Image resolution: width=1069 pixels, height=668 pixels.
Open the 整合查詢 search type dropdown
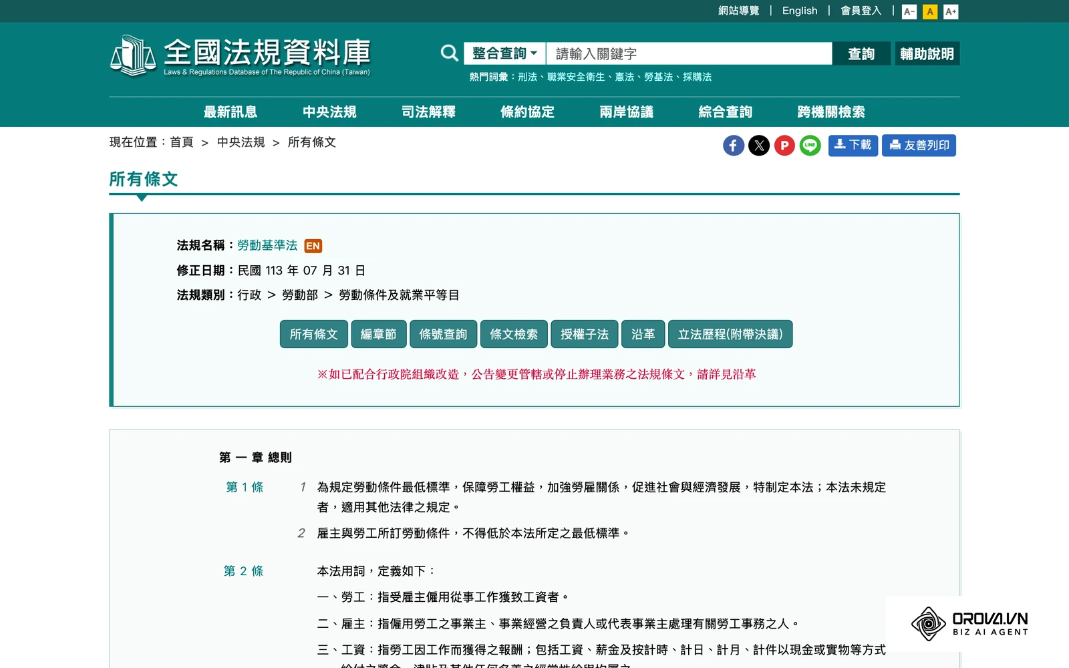[x=504, y=53]
